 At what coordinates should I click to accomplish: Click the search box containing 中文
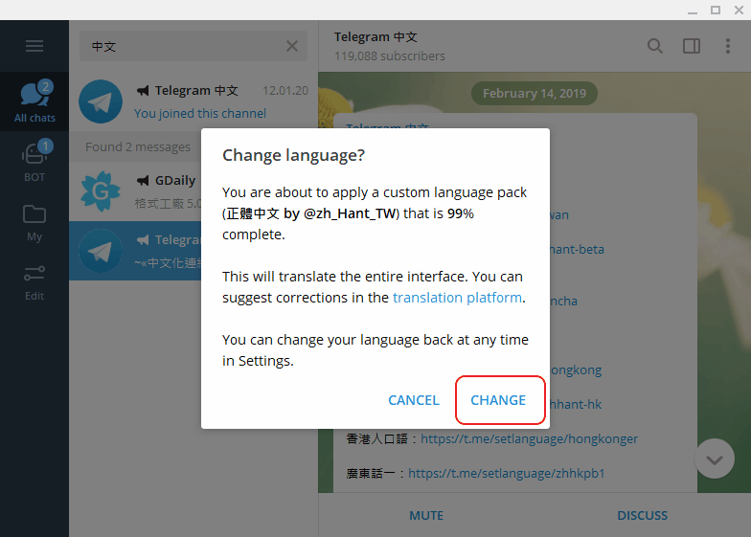click(193, 46)
